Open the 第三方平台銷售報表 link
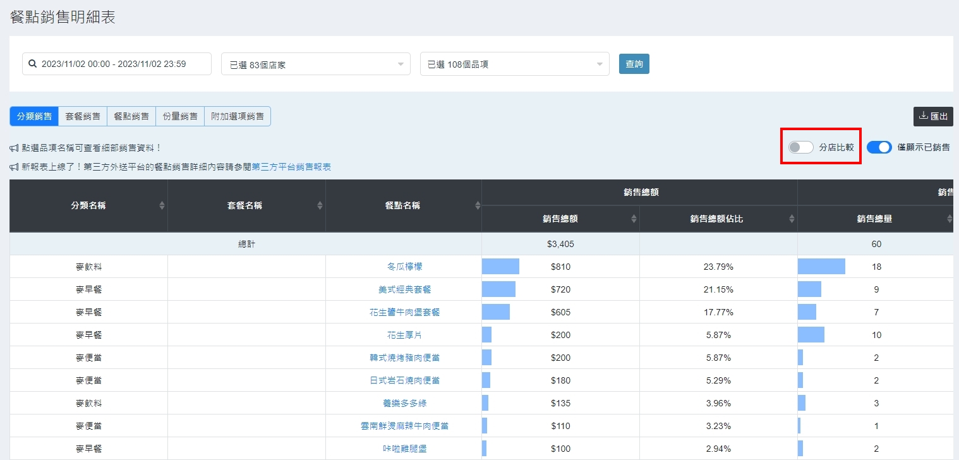Screen dimensions: 959x460 (x=291, y=167)
